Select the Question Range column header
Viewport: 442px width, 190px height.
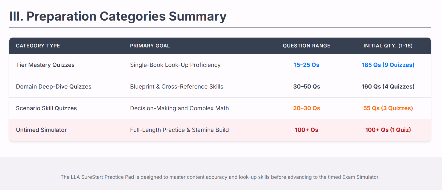pos(306,46)
